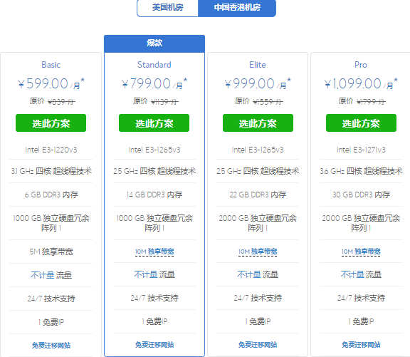Image resolution: width=410 pixels, height=357 pixels.
Task: Open Standard plan 免费迁移网站 link
Action: (154, 345)
